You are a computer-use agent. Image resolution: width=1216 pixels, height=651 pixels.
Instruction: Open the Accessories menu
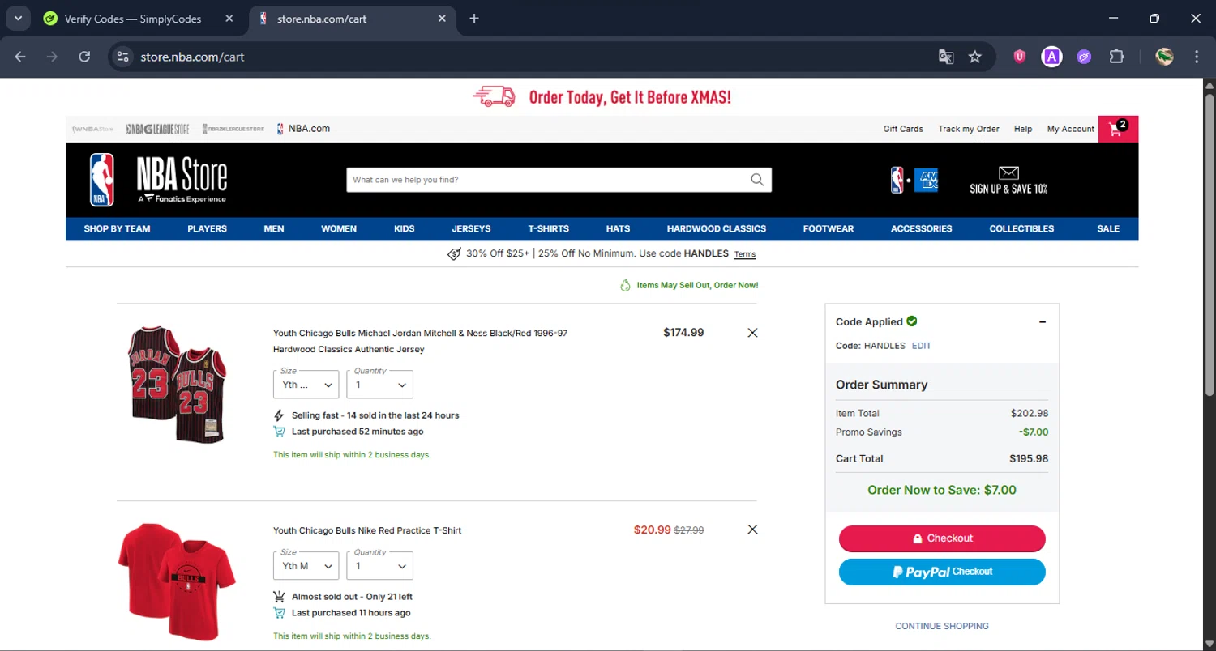click(922, 228)
